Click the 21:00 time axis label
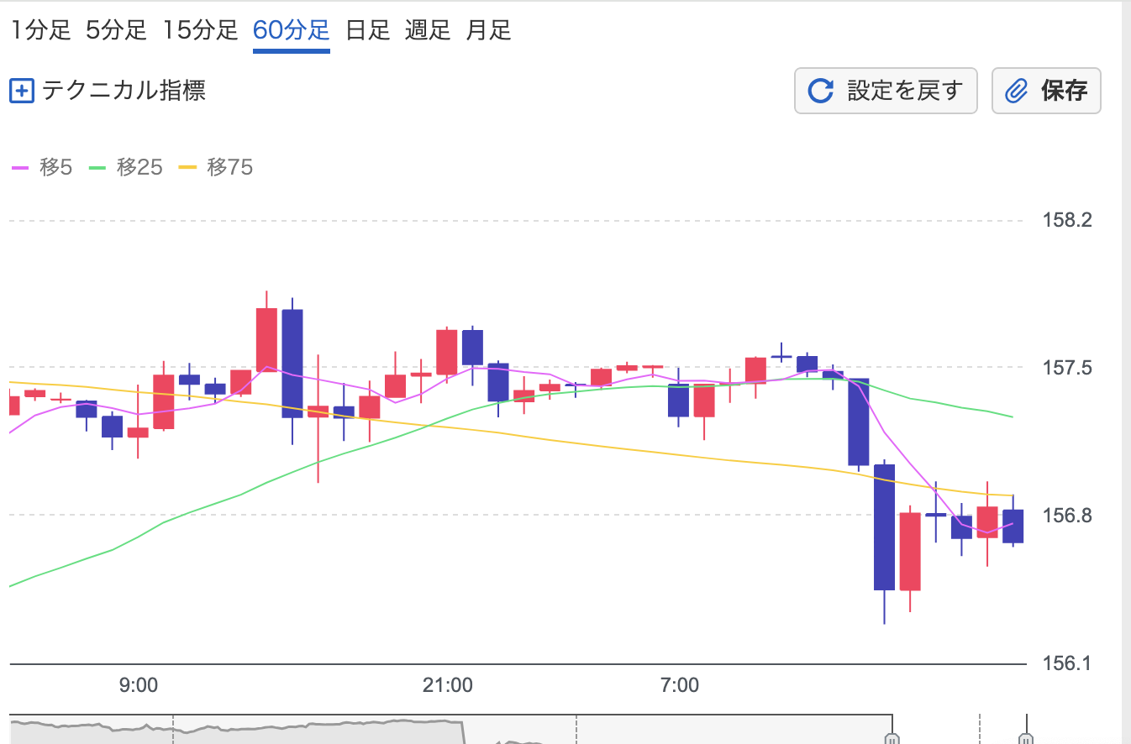1131x744 pixels. [x=448, y=685]
